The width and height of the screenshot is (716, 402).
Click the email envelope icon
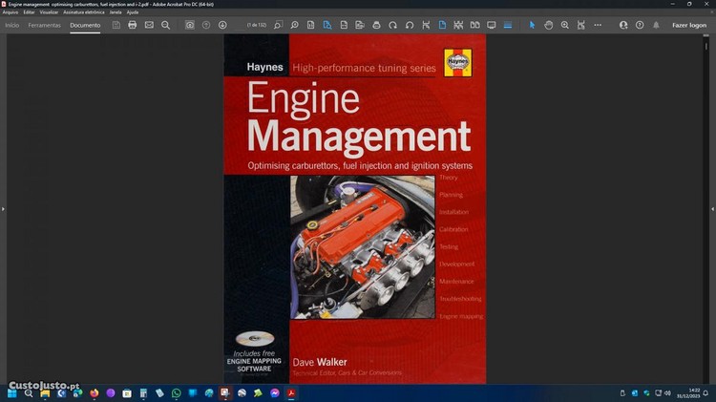pos(149,25)
